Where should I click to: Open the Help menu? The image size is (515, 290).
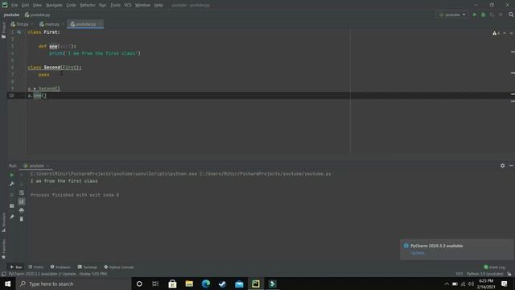[x=159, y=5]
